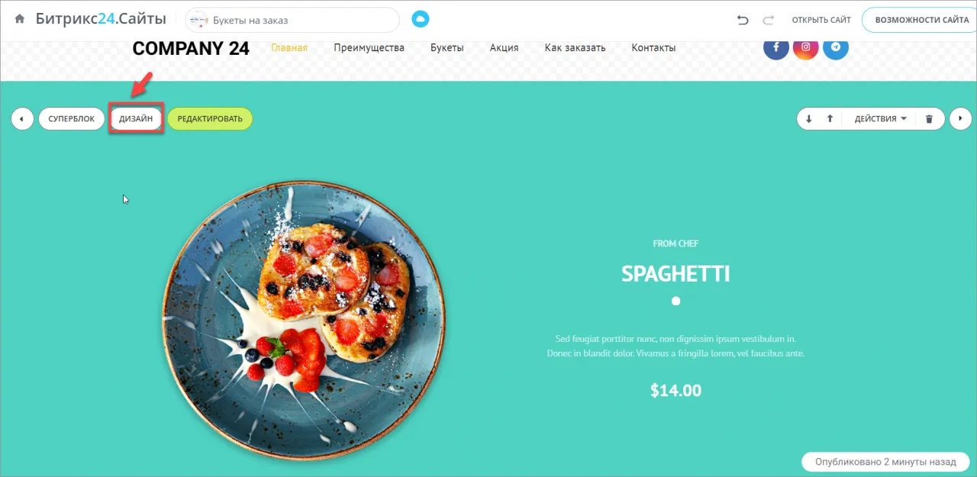Click the blue cloud status icon
Image resolution: width=977 pixels, height=477 pixels.
pyautogui.click(x=421, y=19)
